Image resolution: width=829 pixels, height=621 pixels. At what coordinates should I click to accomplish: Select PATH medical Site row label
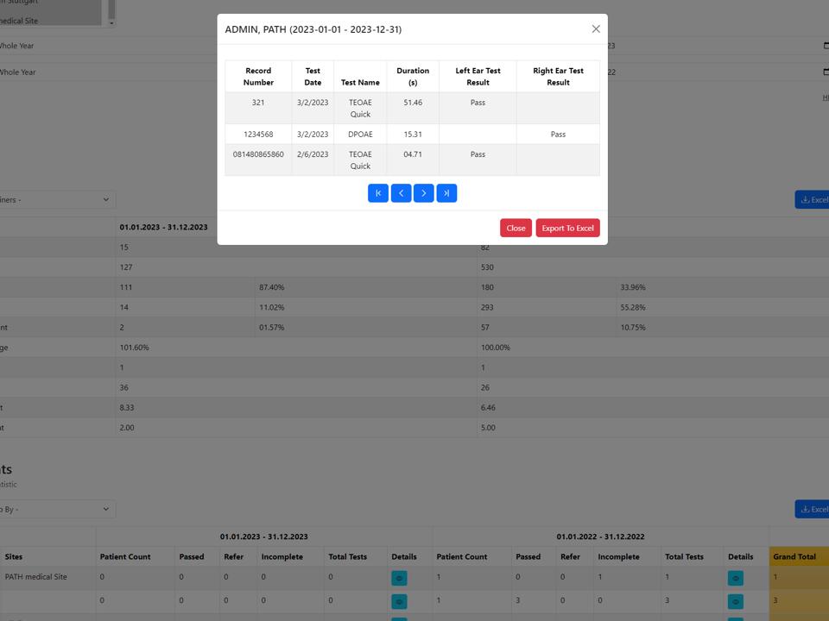36,577
